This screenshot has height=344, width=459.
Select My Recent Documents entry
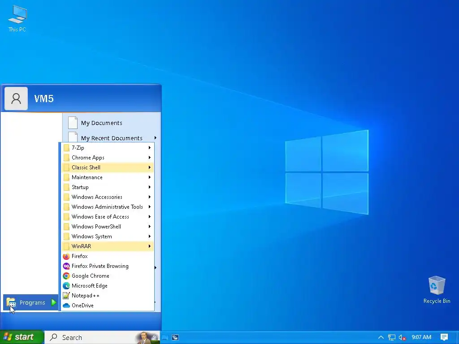112,138
